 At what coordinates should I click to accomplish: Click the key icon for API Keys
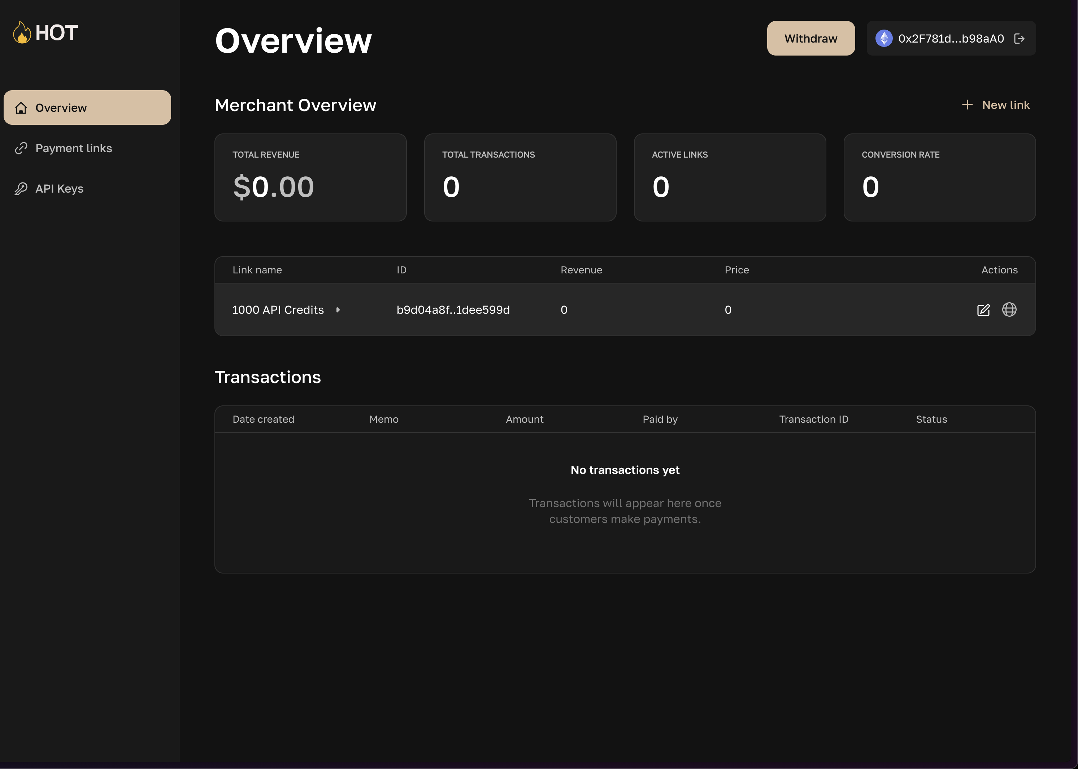click(21, 189)
